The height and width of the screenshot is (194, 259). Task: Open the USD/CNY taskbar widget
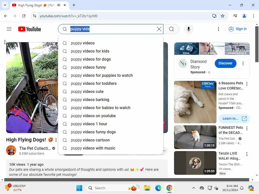click(x=15, y=188)
